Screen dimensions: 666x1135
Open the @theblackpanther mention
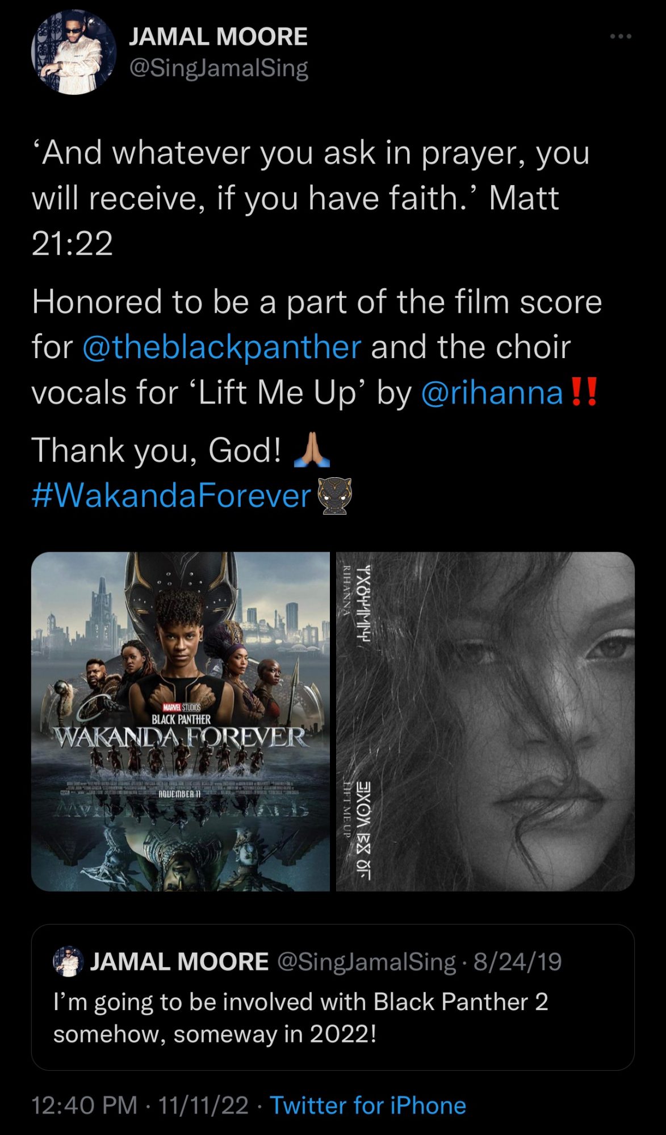(x=221, y=347)
